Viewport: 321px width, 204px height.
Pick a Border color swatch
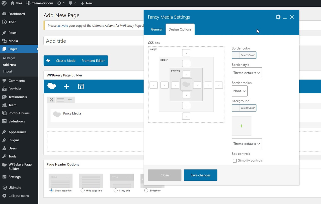244,55
